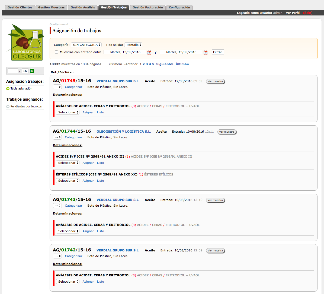Jump to Última page
The width and height of the screenshot is (324, 294).
coord(182,64)
